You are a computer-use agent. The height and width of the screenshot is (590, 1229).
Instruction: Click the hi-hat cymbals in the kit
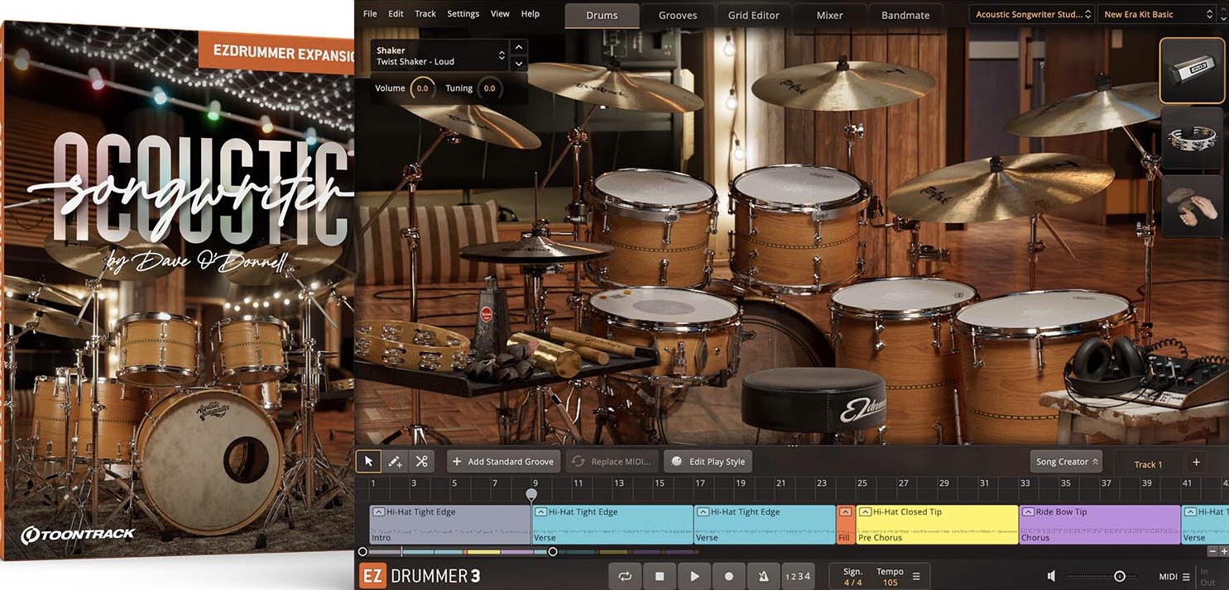point(535,252)
